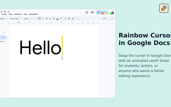Screen dimensions: 171x107
Task: Open the toolbar more options kebab
Action: coord(77,19)
